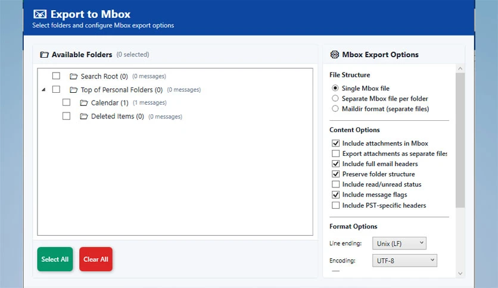
Task: Select the Search Root (0) row label
Action: pos(104,76)
